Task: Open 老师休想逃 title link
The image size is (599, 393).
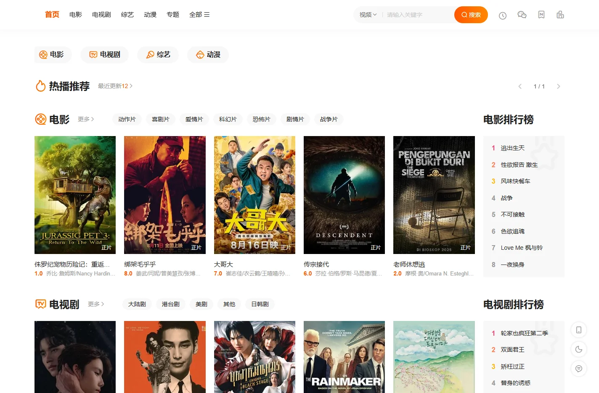Action: pos(409,265)
